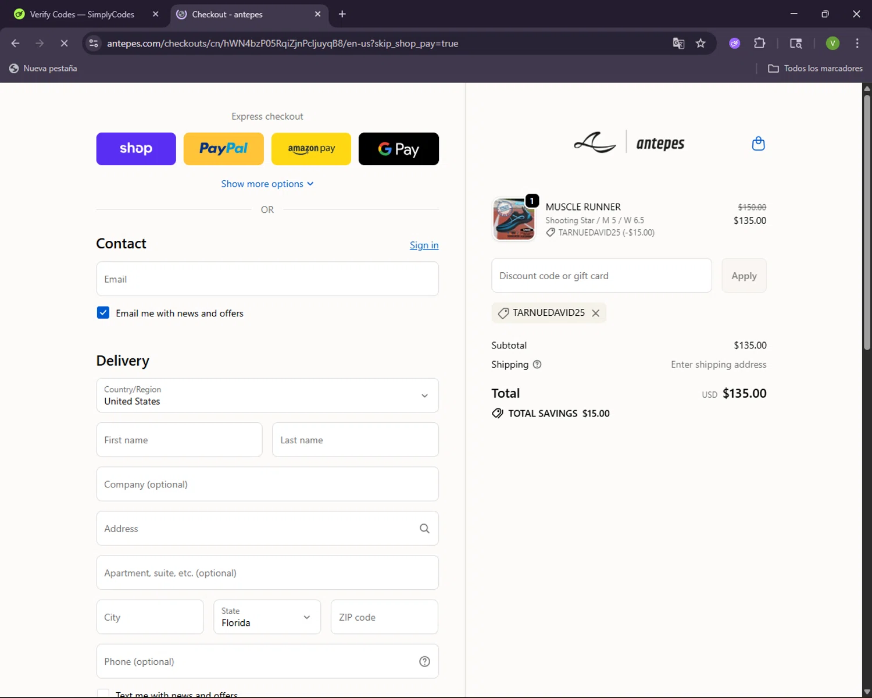
Task: Click the Shipping help question mark icon
Action: (537, 364)
